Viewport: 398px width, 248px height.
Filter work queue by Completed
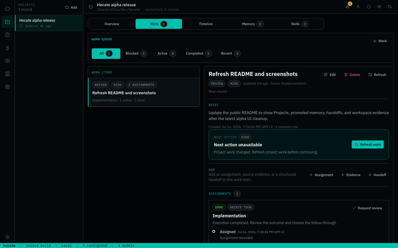[x=199, y=54]
